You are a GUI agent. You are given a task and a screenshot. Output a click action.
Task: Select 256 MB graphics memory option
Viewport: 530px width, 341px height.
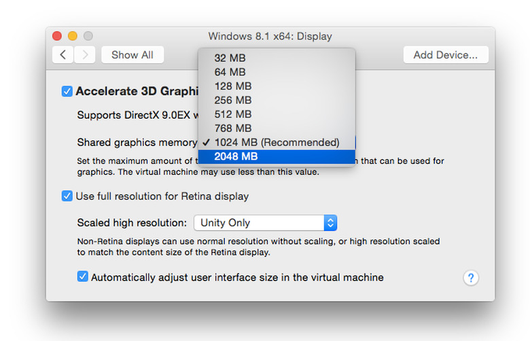pyautogui.click(x=277, y=100)
